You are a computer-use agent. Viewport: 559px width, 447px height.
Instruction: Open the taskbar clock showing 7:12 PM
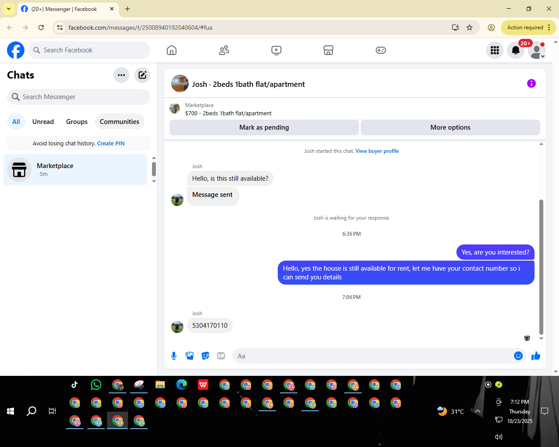click(520, 411)
